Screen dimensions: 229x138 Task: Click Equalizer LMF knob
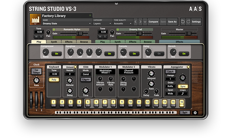click(x=80, y=52)
